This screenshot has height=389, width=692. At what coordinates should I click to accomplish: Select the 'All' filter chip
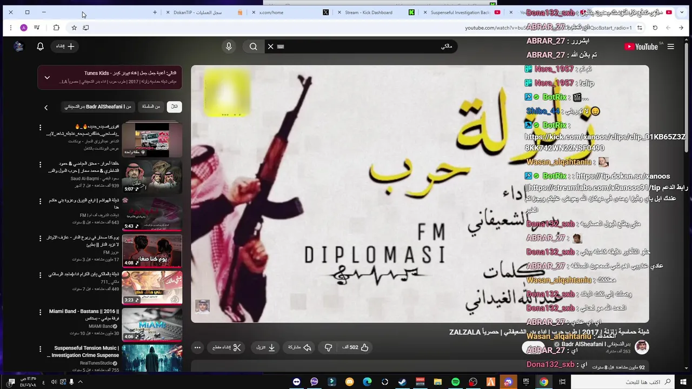174,106
